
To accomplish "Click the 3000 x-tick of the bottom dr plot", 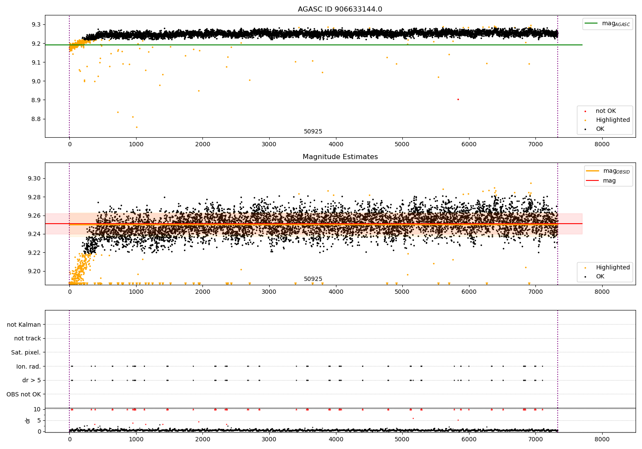I will (x=269, y=440).
